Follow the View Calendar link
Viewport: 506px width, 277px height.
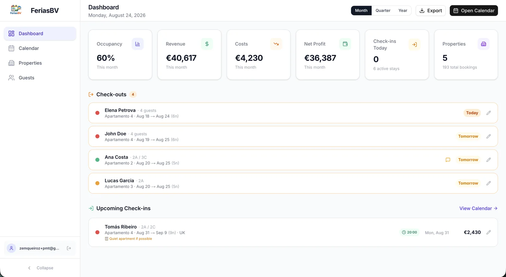pos(478,208)
